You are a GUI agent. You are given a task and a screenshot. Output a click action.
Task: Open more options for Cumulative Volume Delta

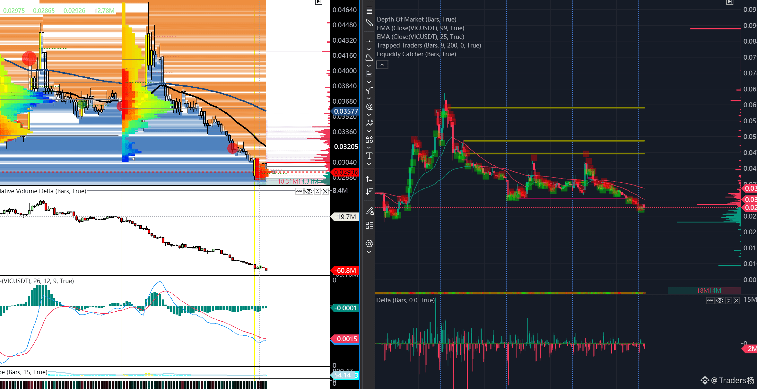click(299, 191)
